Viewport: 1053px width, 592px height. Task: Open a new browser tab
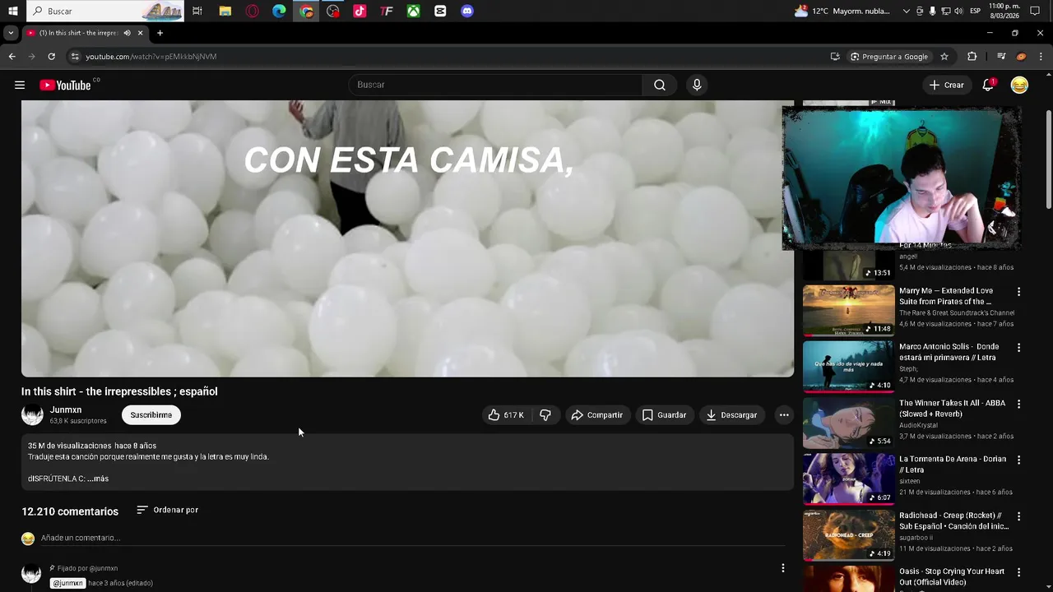[160, 33]
